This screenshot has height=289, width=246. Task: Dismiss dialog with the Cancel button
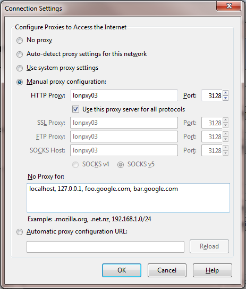(x=167, y=270)
